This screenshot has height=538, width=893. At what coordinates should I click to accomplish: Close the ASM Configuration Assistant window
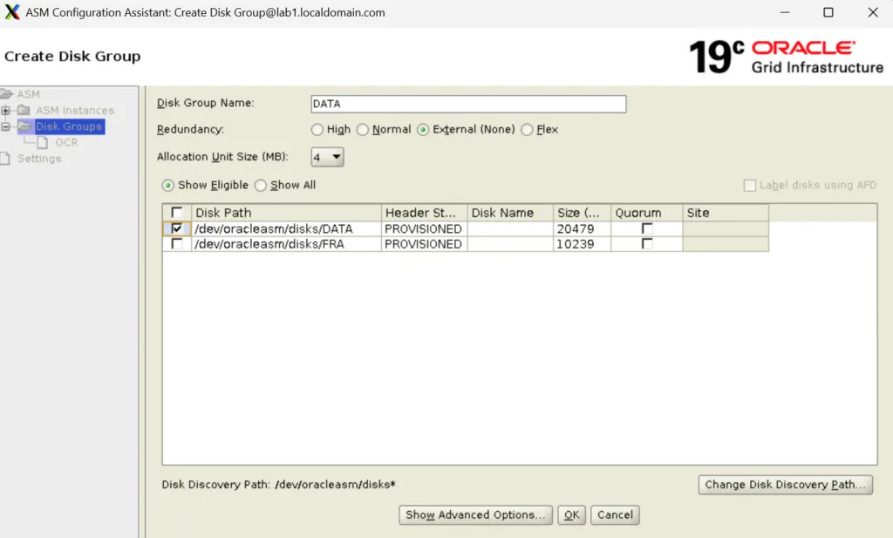point(872,12)
